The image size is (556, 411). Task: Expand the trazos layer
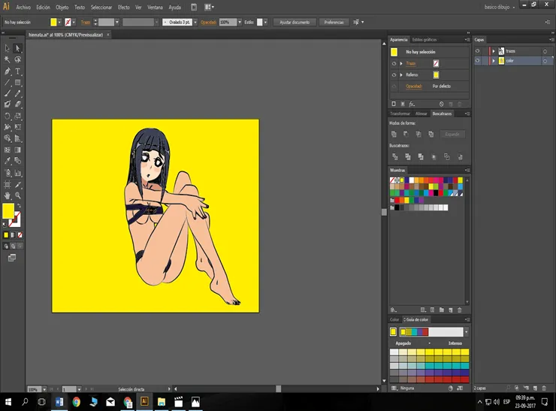point(493,51)
